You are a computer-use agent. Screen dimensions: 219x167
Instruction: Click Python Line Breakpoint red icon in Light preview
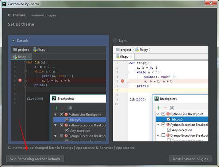(168, 114)
